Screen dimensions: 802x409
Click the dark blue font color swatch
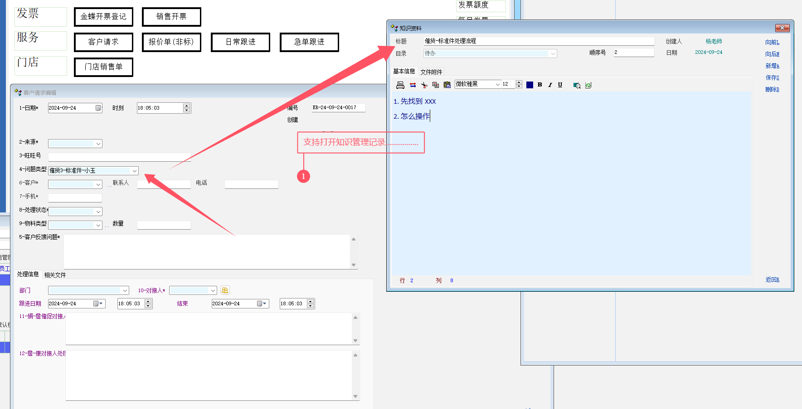click(x=530, y=85)
